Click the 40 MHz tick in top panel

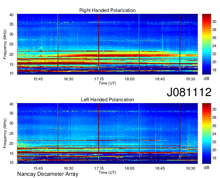(11, 15)
